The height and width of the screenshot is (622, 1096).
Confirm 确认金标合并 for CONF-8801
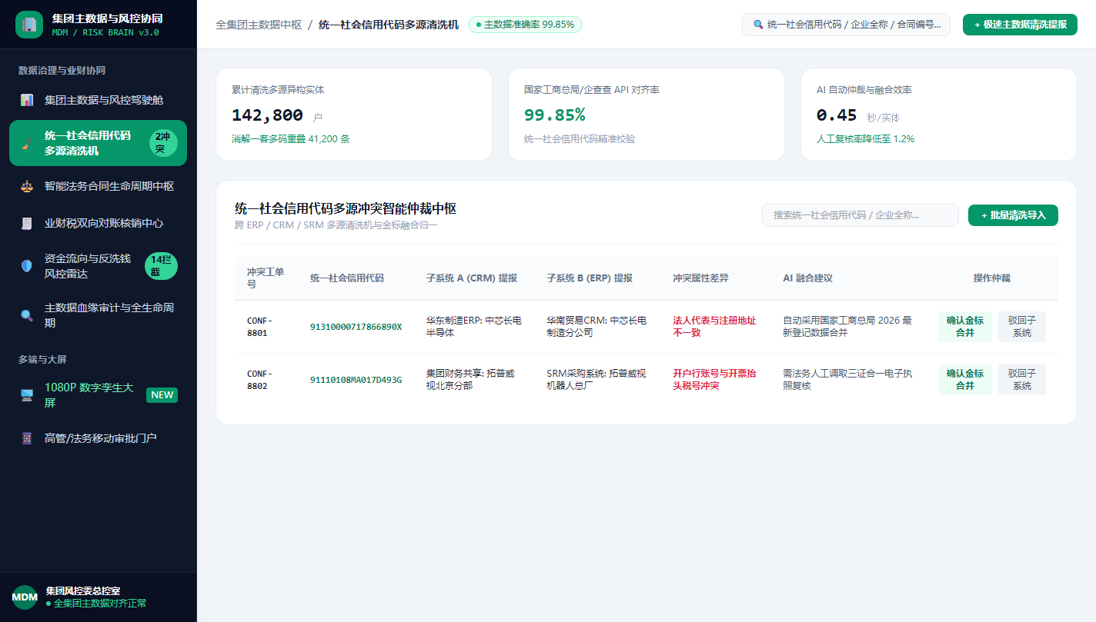pos(965,327)
